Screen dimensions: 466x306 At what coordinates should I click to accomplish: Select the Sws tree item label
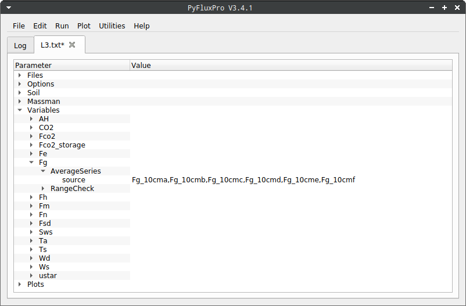pos(45,232)
